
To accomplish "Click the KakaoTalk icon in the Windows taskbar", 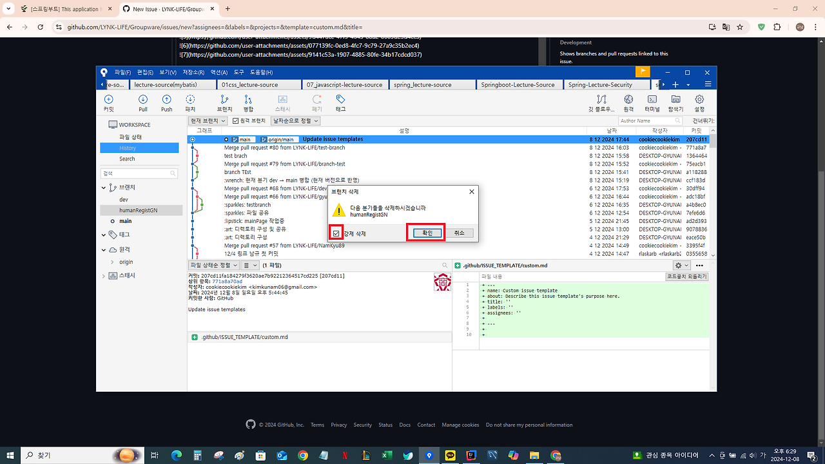I will coord(450,456).
